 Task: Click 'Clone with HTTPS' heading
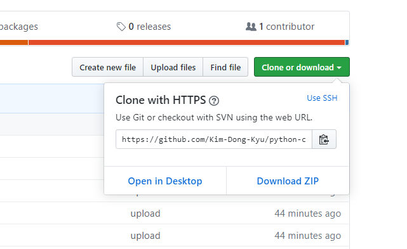tap(161, 100)
